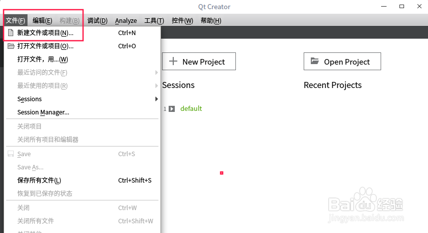Open the 编辑(E) menu
The width and height of the screenshot is (428, 233).
click(x=42, y=20)
